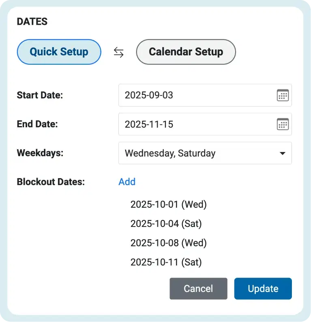The width and height of the screenshot is (311, 322).
Task: Select blockout date 2025-10-04 (Sat)
Action: 166,224
